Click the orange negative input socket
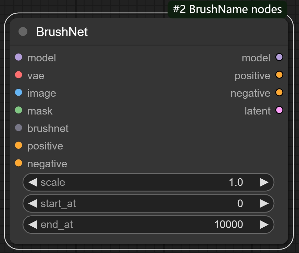 click(x=18, y=163)
